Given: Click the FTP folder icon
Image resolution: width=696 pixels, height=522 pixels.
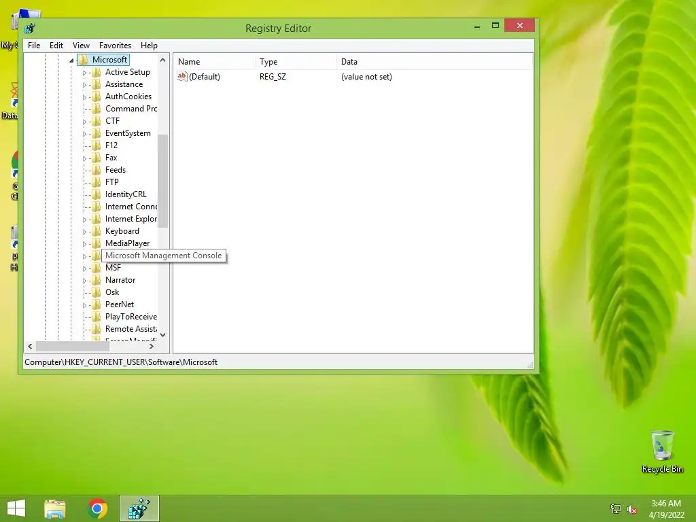Looking at the screenshot, I should click(97, 182).
